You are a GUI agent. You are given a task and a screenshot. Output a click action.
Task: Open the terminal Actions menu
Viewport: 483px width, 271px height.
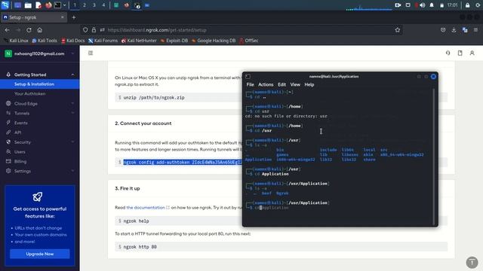(x=266, y=84)
